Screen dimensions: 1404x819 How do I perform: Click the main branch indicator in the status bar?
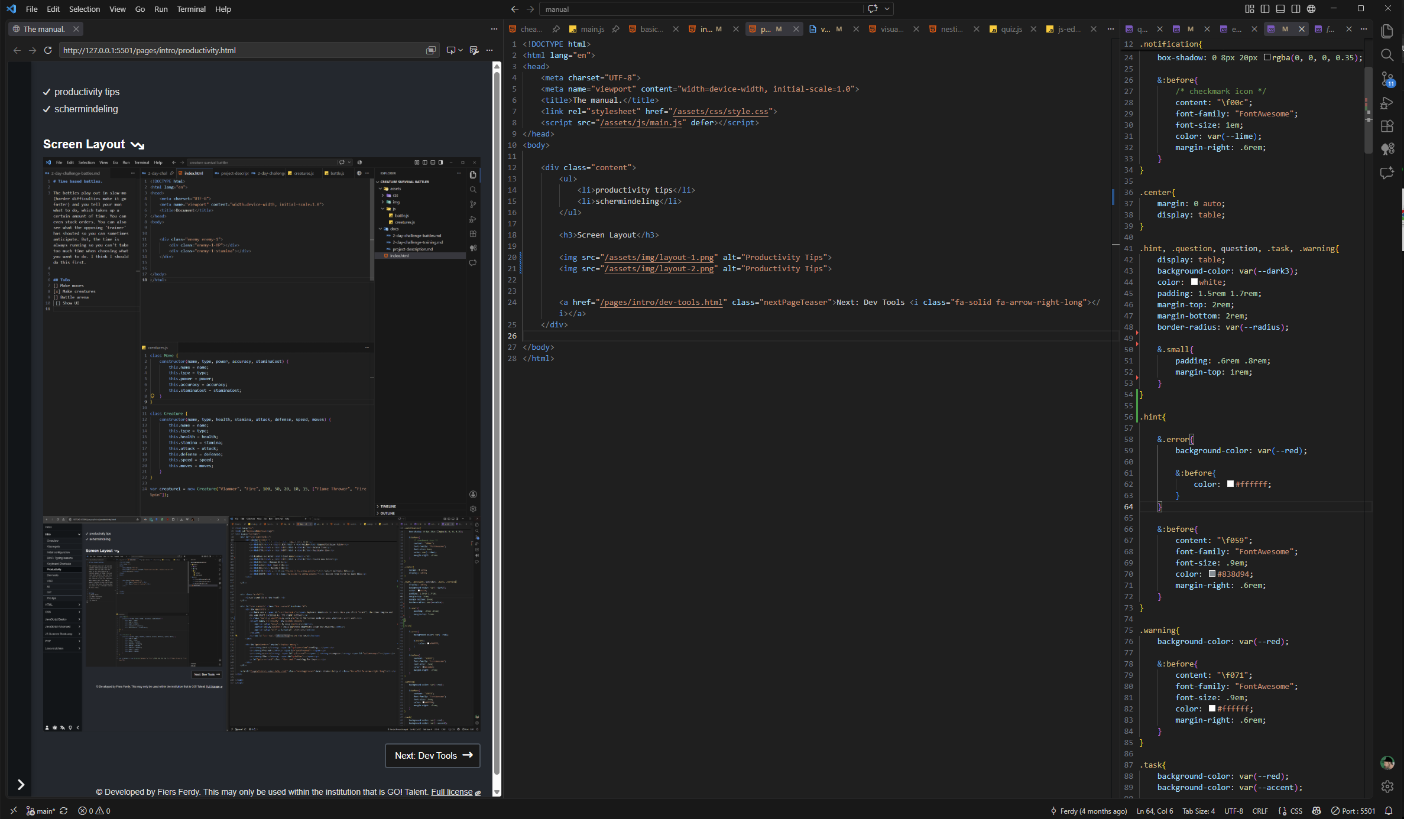[40, 811]
